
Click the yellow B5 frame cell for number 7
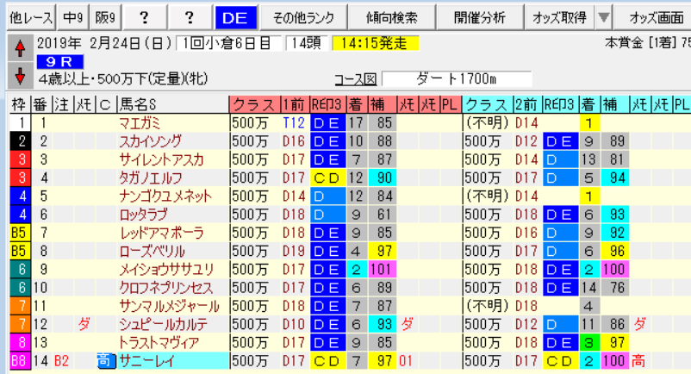point(20,233)
